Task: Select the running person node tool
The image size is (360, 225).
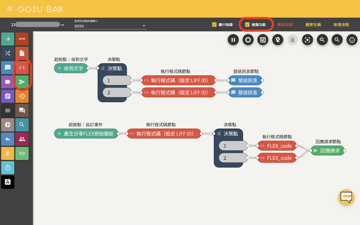Action: tap(8, 153)
